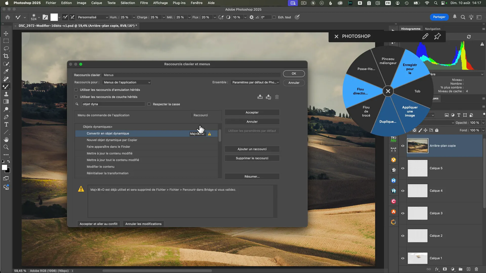The width and height of the screenshot is (486, 273).
Task: Click OK in the shortcuts dialog
Action: (294, 74)
